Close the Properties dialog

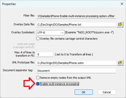(x=122, y=4)
